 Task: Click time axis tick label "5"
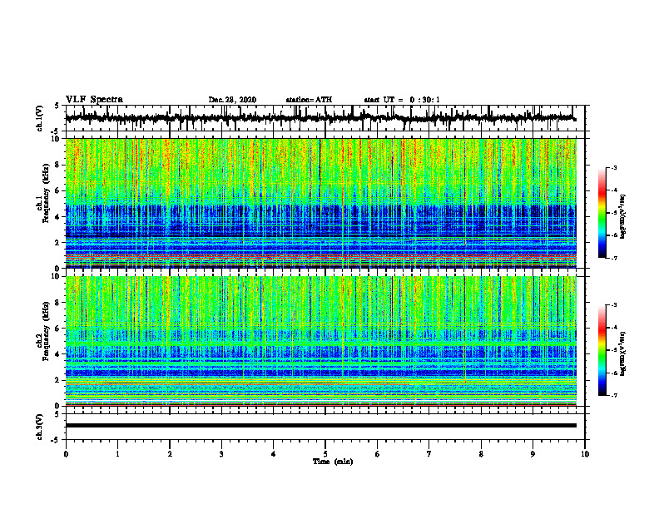[325, 454]
